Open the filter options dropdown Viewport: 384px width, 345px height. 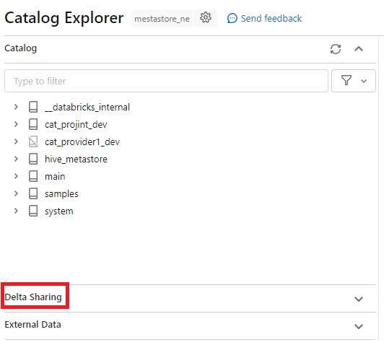354,81
